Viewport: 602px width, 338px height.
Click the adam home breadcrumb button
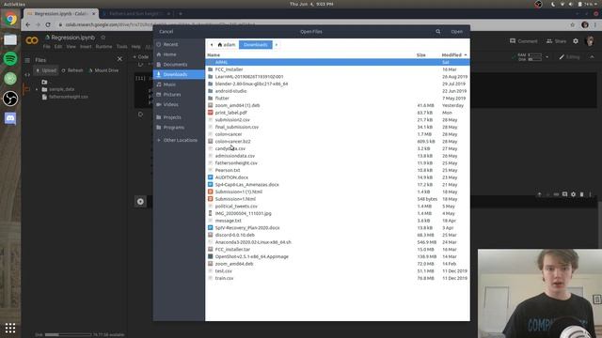[227, 45]
